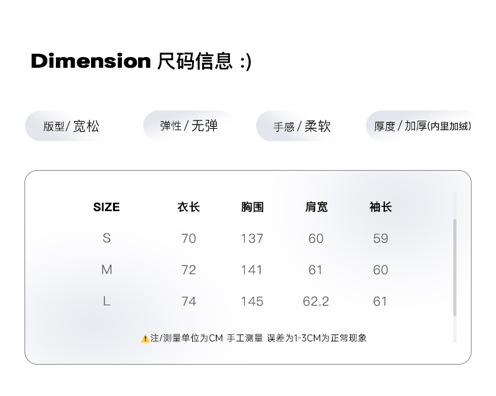The width and height of the screenshot is (496, 396).
Task: Click the SIZE column header
Action: pyautogui.click(x=106, y=207)
